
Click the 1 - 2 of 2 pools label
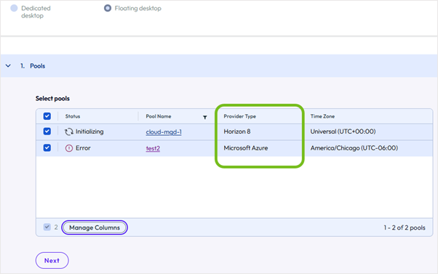click(x=405, y=227)
